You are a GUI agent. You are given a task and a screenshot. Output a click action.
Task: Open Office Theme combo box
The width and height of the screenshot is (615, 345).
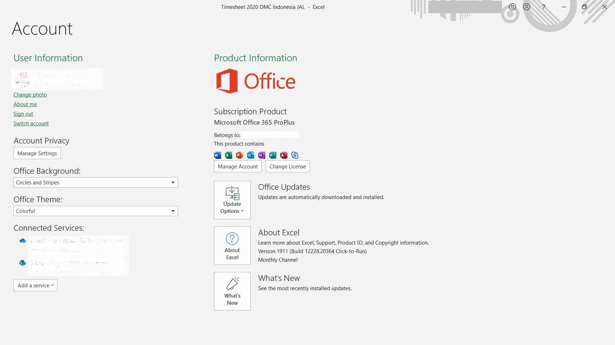tap(96, 211)
